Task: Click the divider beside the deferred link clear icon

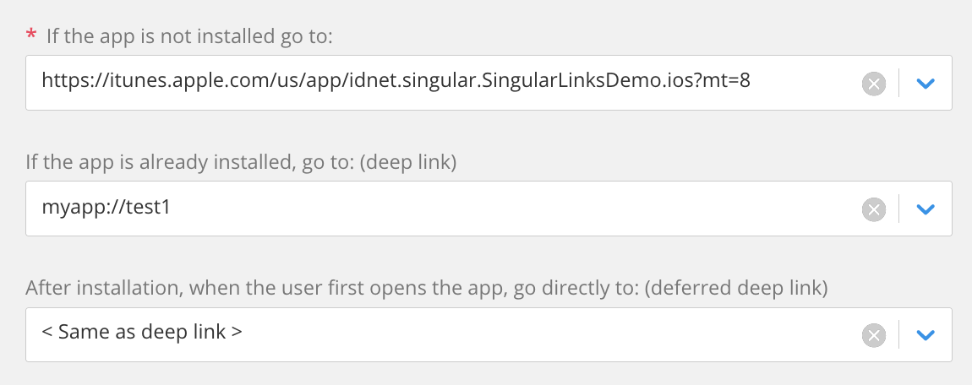Action: coord(898,335)
